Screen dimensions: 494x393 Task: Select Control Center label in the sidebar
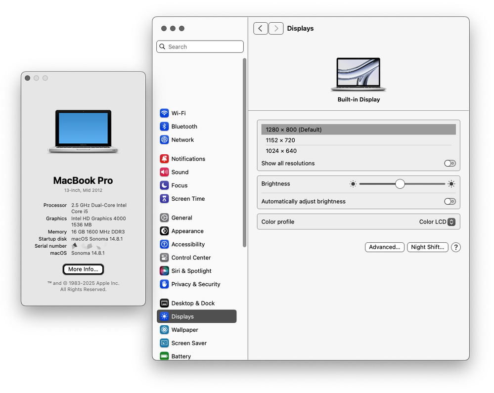click(191, 257)
